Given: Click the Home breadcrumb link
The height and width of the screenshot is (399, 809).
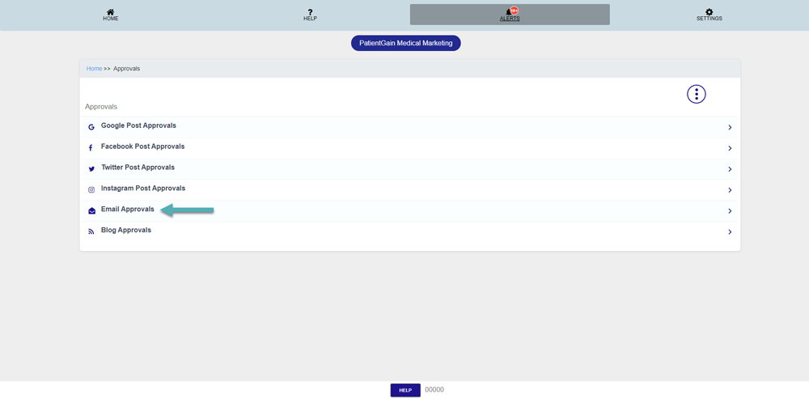Looking at the screenshot, I should [94, 69].
